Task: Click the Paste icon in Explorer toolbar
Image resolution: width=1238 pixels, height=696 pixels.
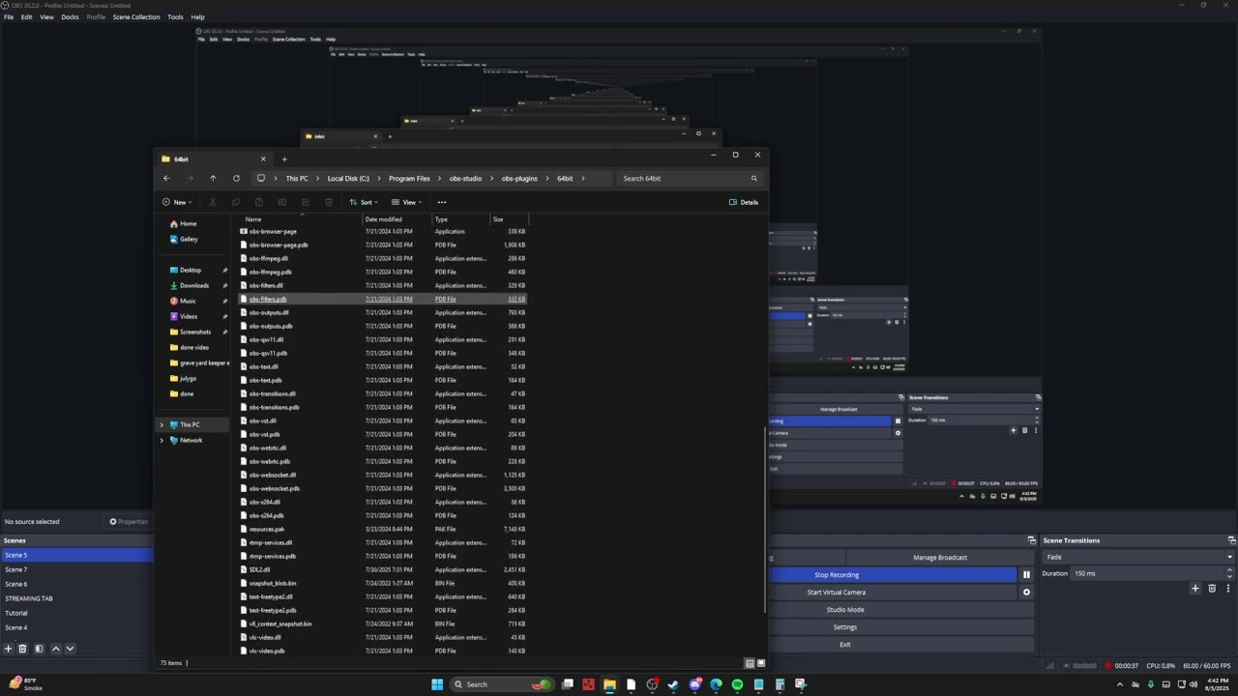Action: pos(258,202)
